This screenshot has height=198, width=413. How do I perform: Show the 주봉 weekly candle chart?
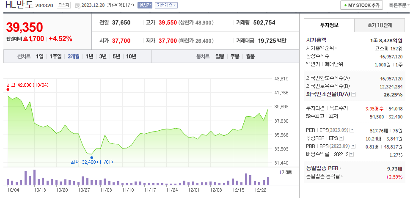[235, 56]
